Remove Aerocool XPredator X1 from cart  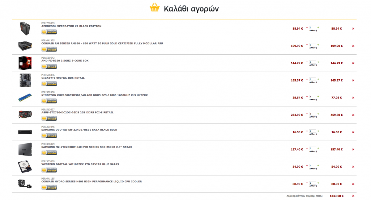(353, 29)
